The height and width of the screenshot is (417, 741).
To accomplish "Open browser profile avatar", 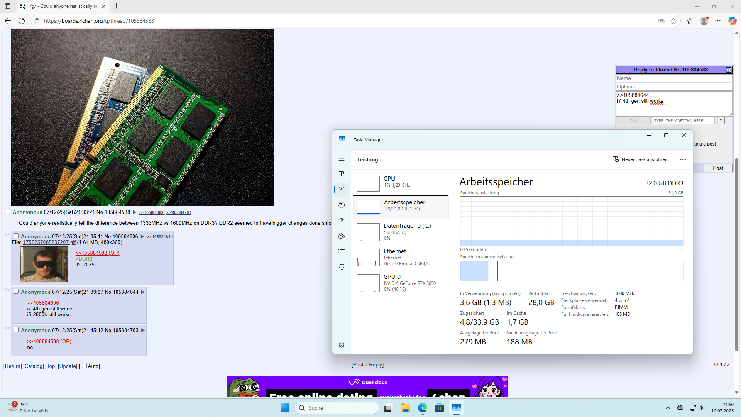I will [x=704, y=21].
